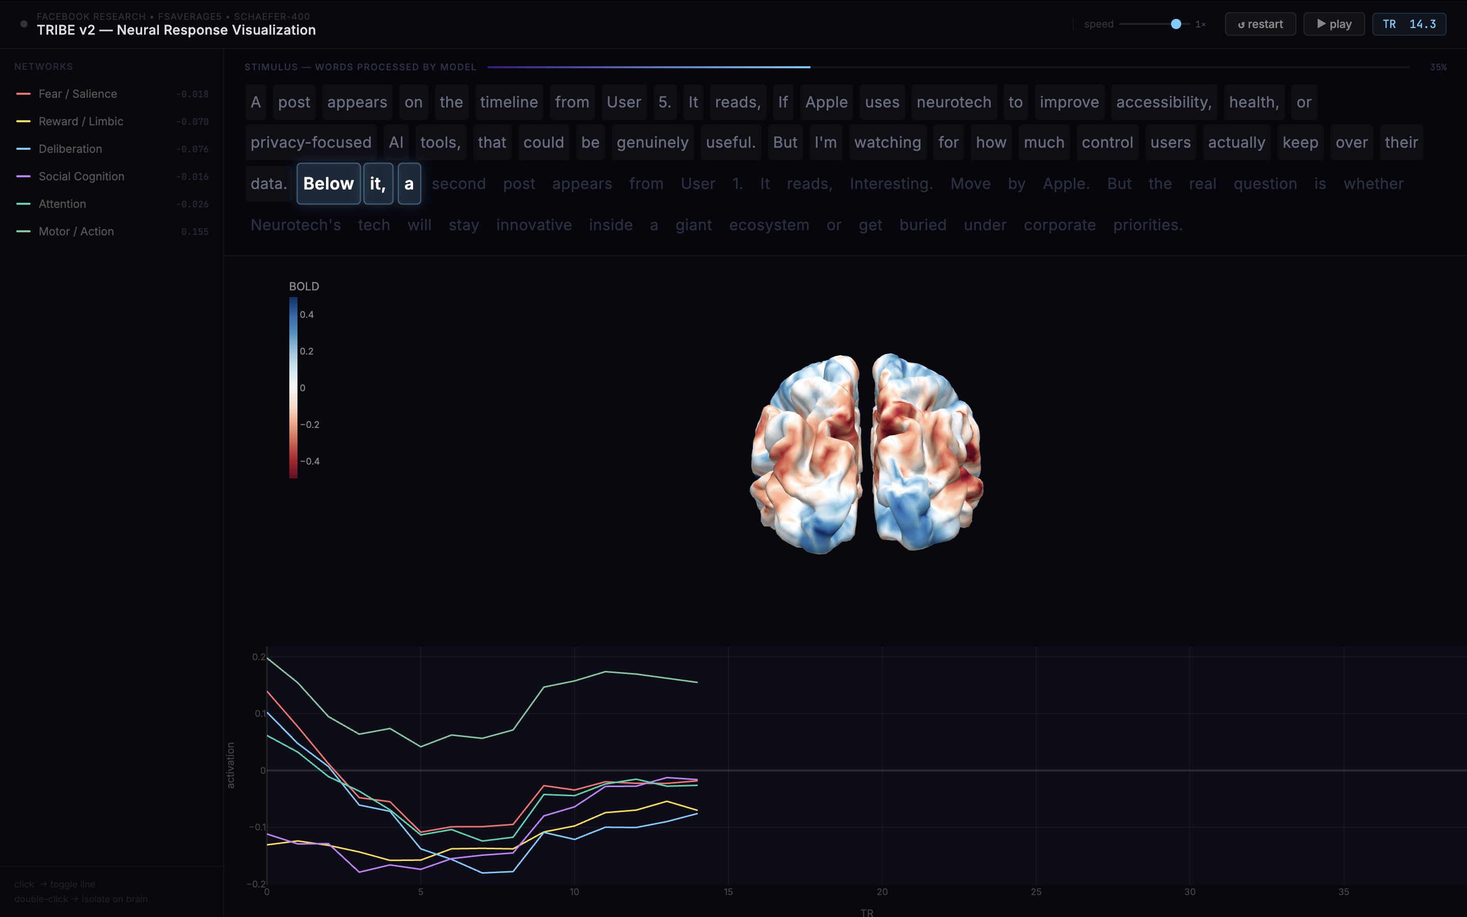Toggle the Social Cognition network line
This screenshot has width=1467, height=917.
click(81, 176)
